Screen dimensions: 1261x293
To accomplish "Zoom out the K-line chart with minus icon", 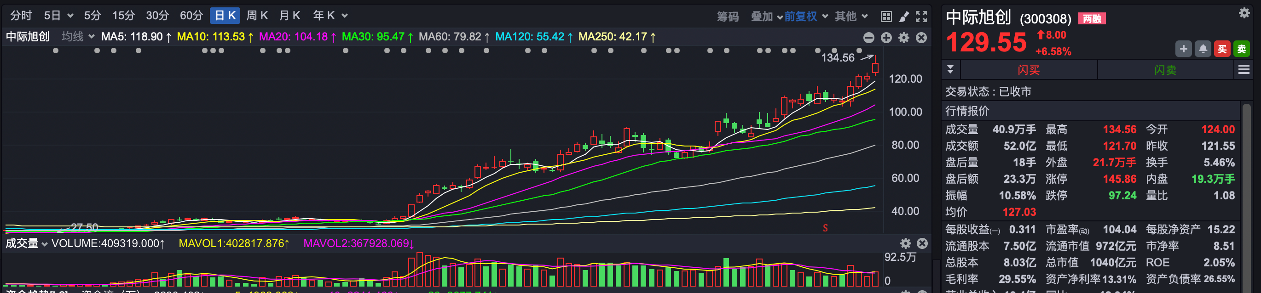I will pyautogui.click(x=869, y=38).
